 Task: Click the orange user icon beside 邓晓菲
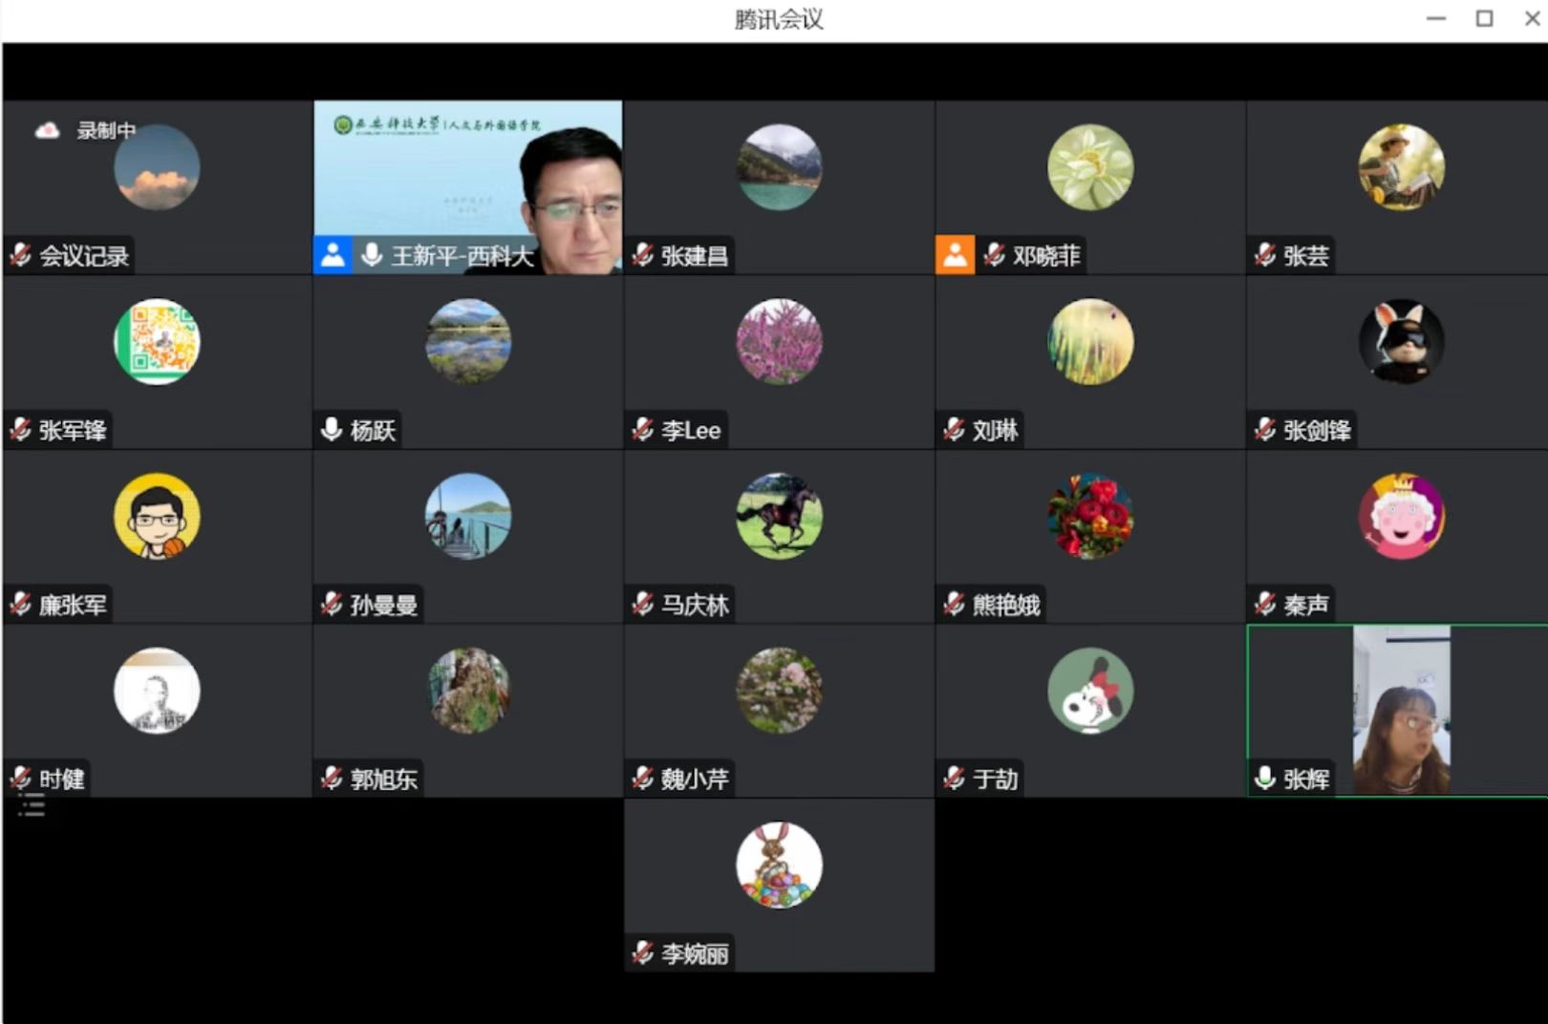click(955, 255)
